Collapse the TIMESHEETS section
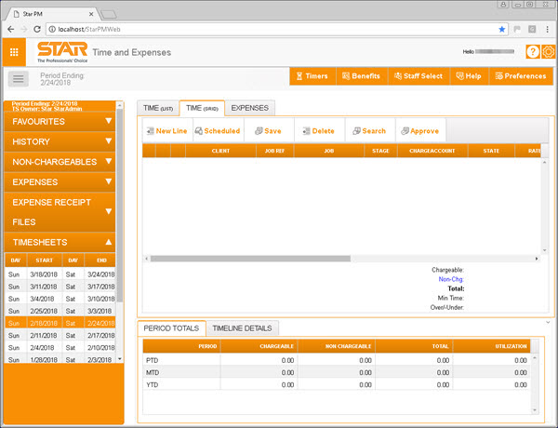Screen dimensions: 558x428 click(x=60, y=243)
